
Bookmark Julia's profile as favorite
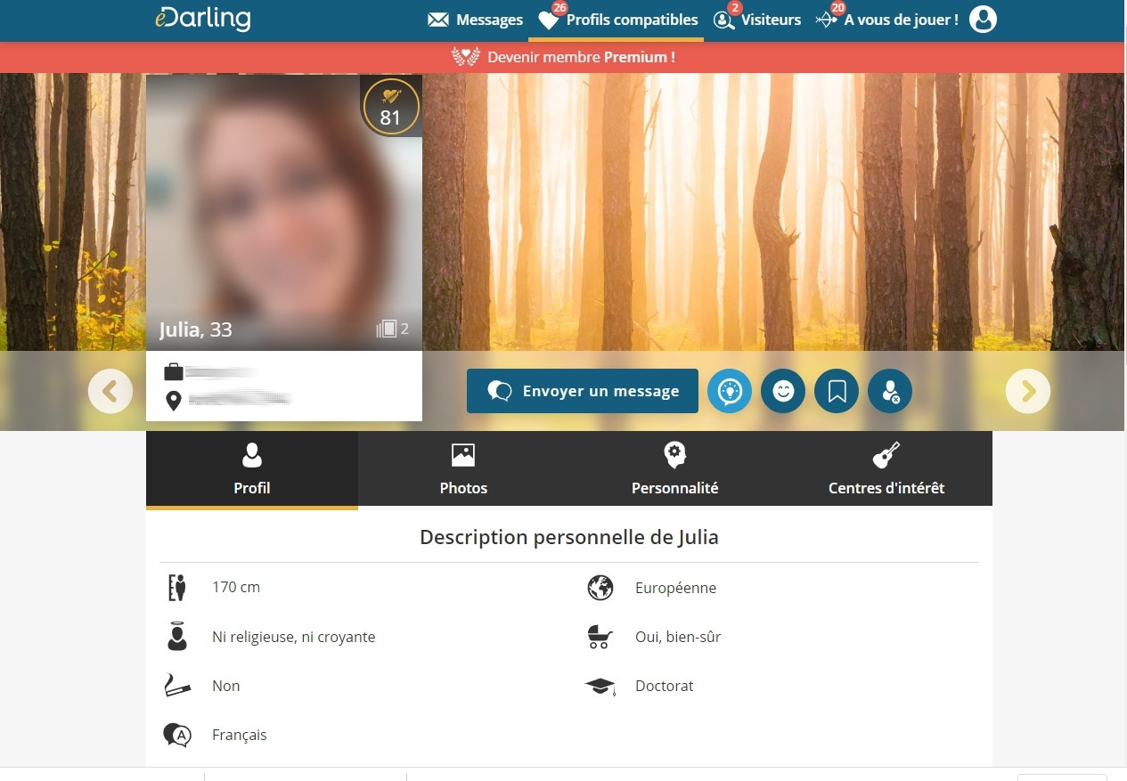tap(837, 391)
